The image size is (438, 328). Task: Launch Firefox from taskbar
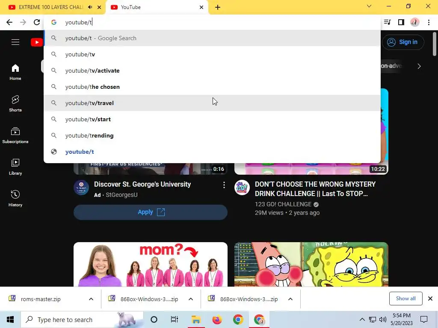[x=217, y=319]
